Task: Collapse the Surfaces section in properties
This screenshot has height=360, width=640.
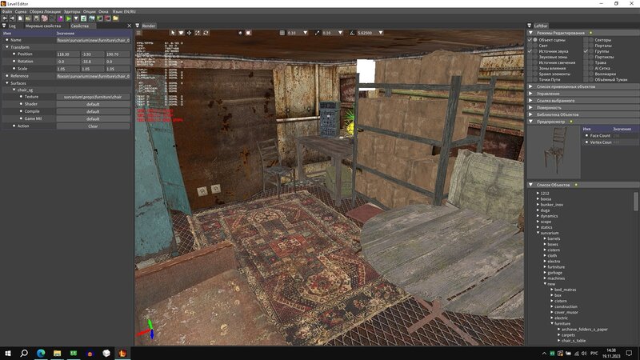Action: [5, 82]
